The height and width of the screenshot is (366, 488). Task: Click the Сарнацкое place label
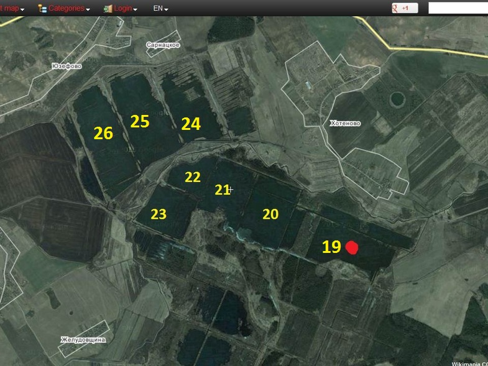163,45
